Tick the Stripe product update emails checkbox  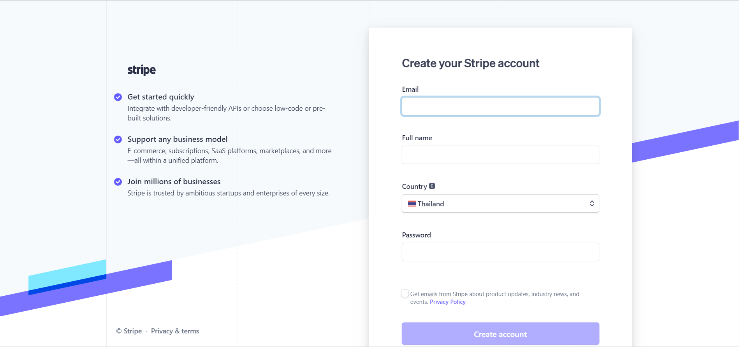point(405,294)
